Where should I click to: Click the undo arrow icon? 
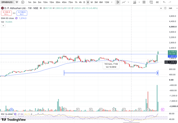coord(164,2)
